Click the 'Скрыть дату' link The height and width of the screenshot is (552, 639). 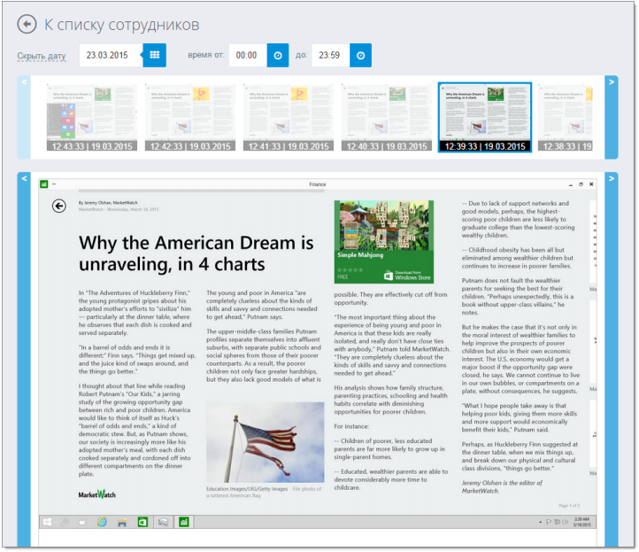[x=42, y=56]
